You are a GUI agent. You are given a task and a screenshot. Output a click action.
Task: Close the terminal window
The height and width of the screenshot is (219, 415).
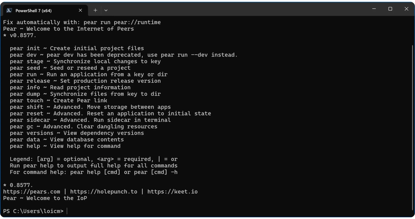406,9
